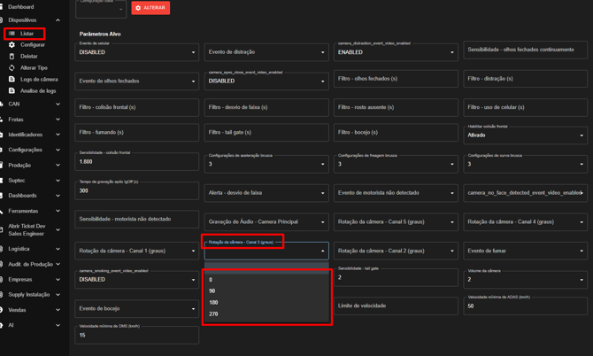Click the Deletar trash icon
This screenshot has height=356, width=593.
click(12, 56)
